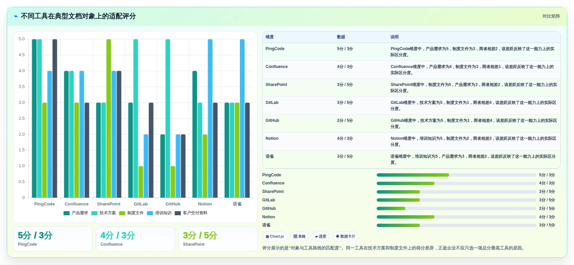Image resolution: width=574 pixels, height=265 pixels.
Task: Click the 说明 column header
Action: (395, 37)
